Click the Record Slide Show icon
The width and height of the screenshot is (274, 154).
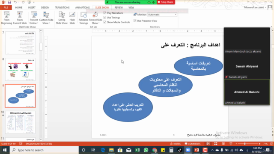pyautogui.click(x=95, y=15)
